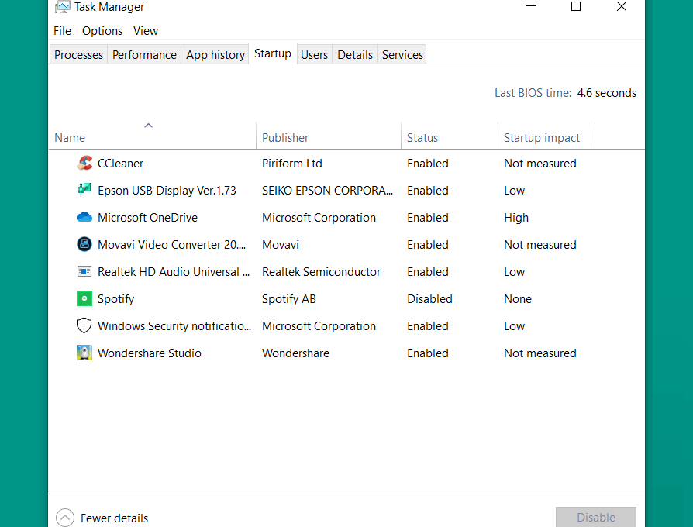The height and width of the screenshot is (527, 693).
Task: Click the Windows Security shield icon
Action: pyautogui.click(x=84, y=325)
